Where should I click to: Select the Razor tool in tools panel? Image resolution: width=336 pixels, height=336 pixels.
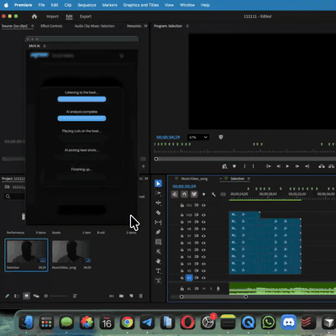[x=158, y=213]
